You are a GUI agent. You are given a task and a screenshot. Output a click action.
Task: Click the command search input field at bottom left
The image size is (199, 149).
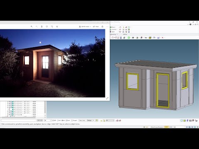(19, 120)
